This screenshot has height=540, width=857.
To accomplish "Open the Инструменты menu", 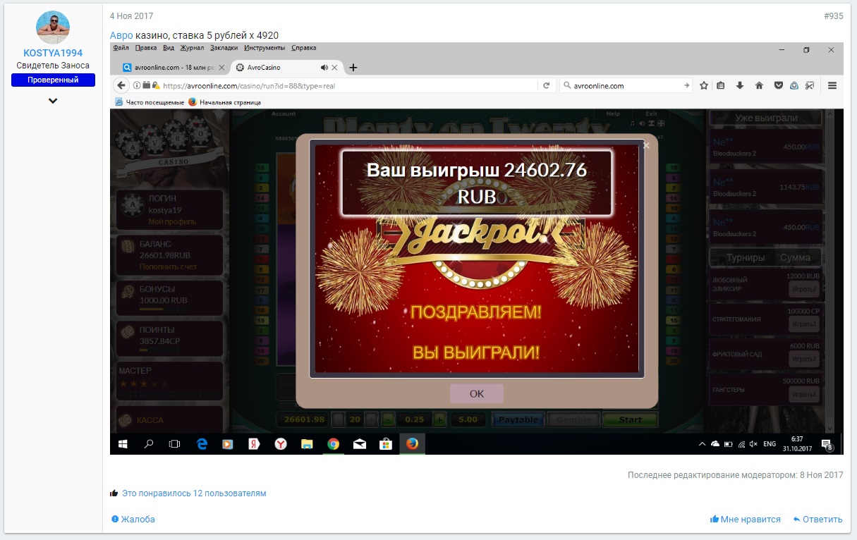I will 265,48.
